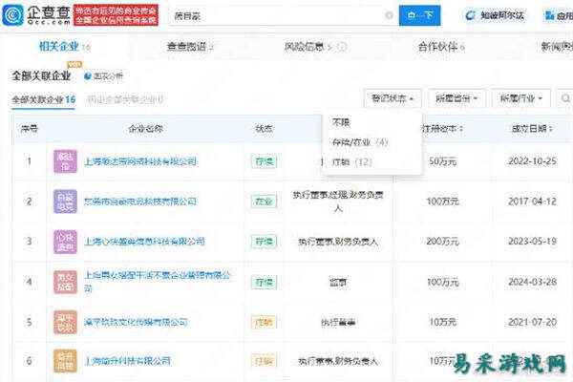Select the 2021-07-20 date cell
The height and width of the screenshot is (382, 573).
pyautogui.click(x=533, y=322)
